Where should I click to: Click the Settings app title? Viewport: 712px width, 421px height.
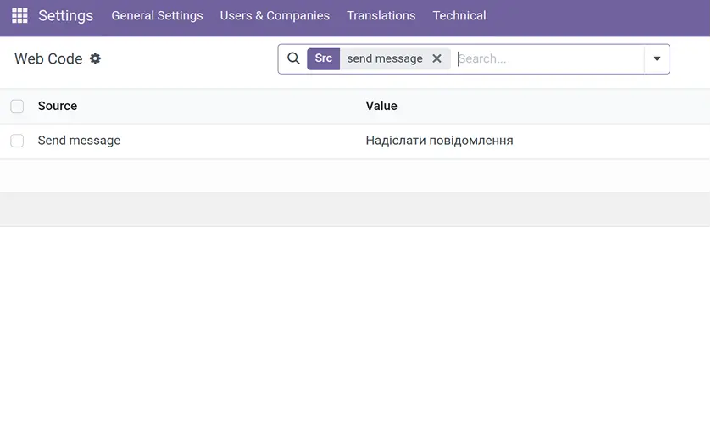click(65, 16)
